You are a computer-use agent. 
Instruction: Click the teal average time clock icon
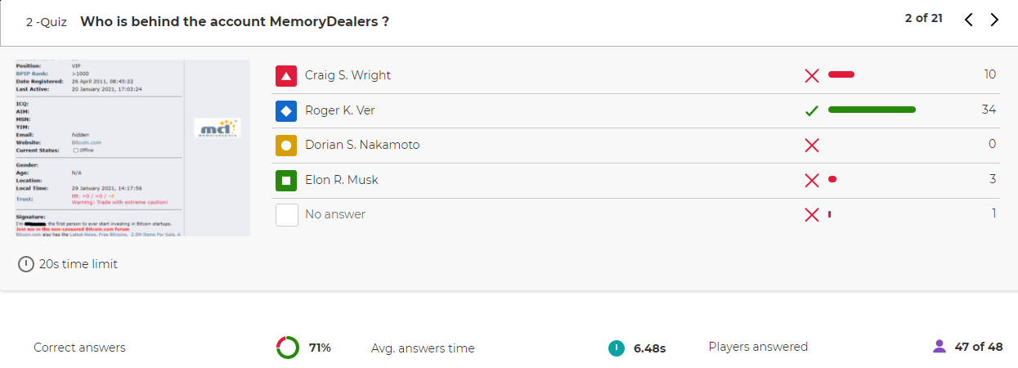pyautogui.click(x=617, y=348)
